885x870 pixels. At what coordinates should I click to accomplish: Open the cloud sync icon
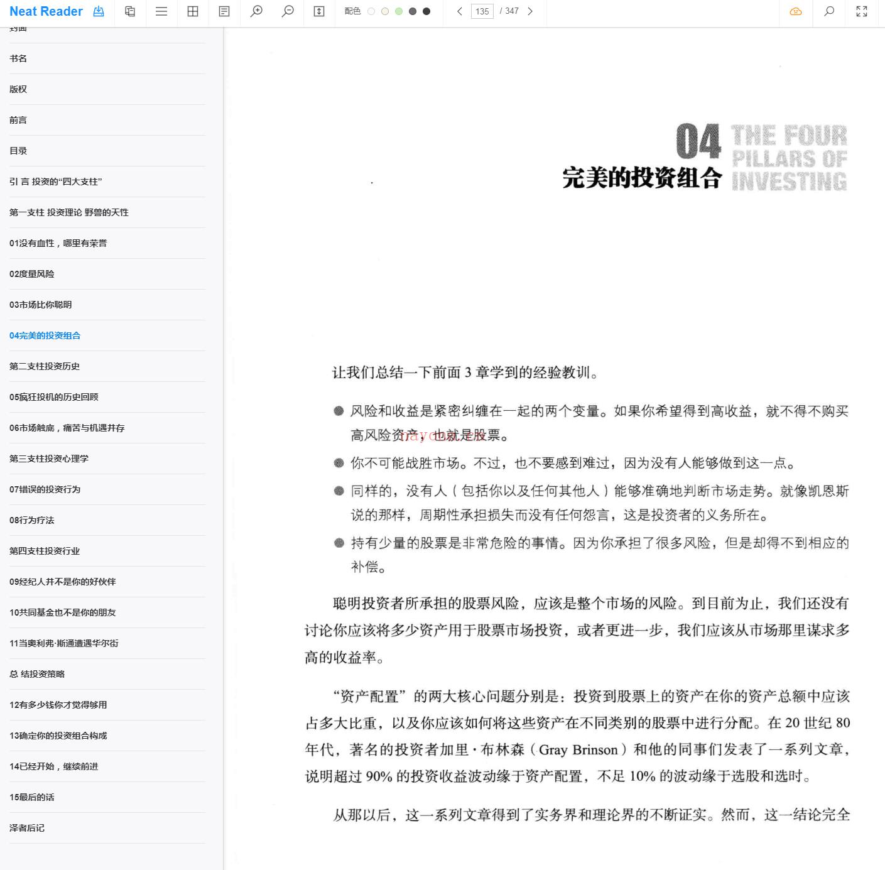pyautogui.click(x=796, y=11)
